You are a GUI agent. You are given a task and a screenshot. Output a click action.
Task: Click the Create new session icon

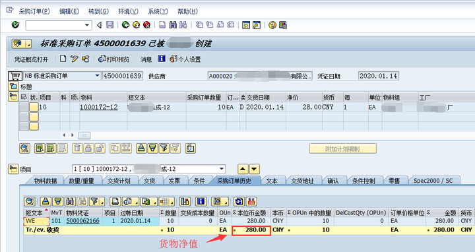[x=246, y=25]
